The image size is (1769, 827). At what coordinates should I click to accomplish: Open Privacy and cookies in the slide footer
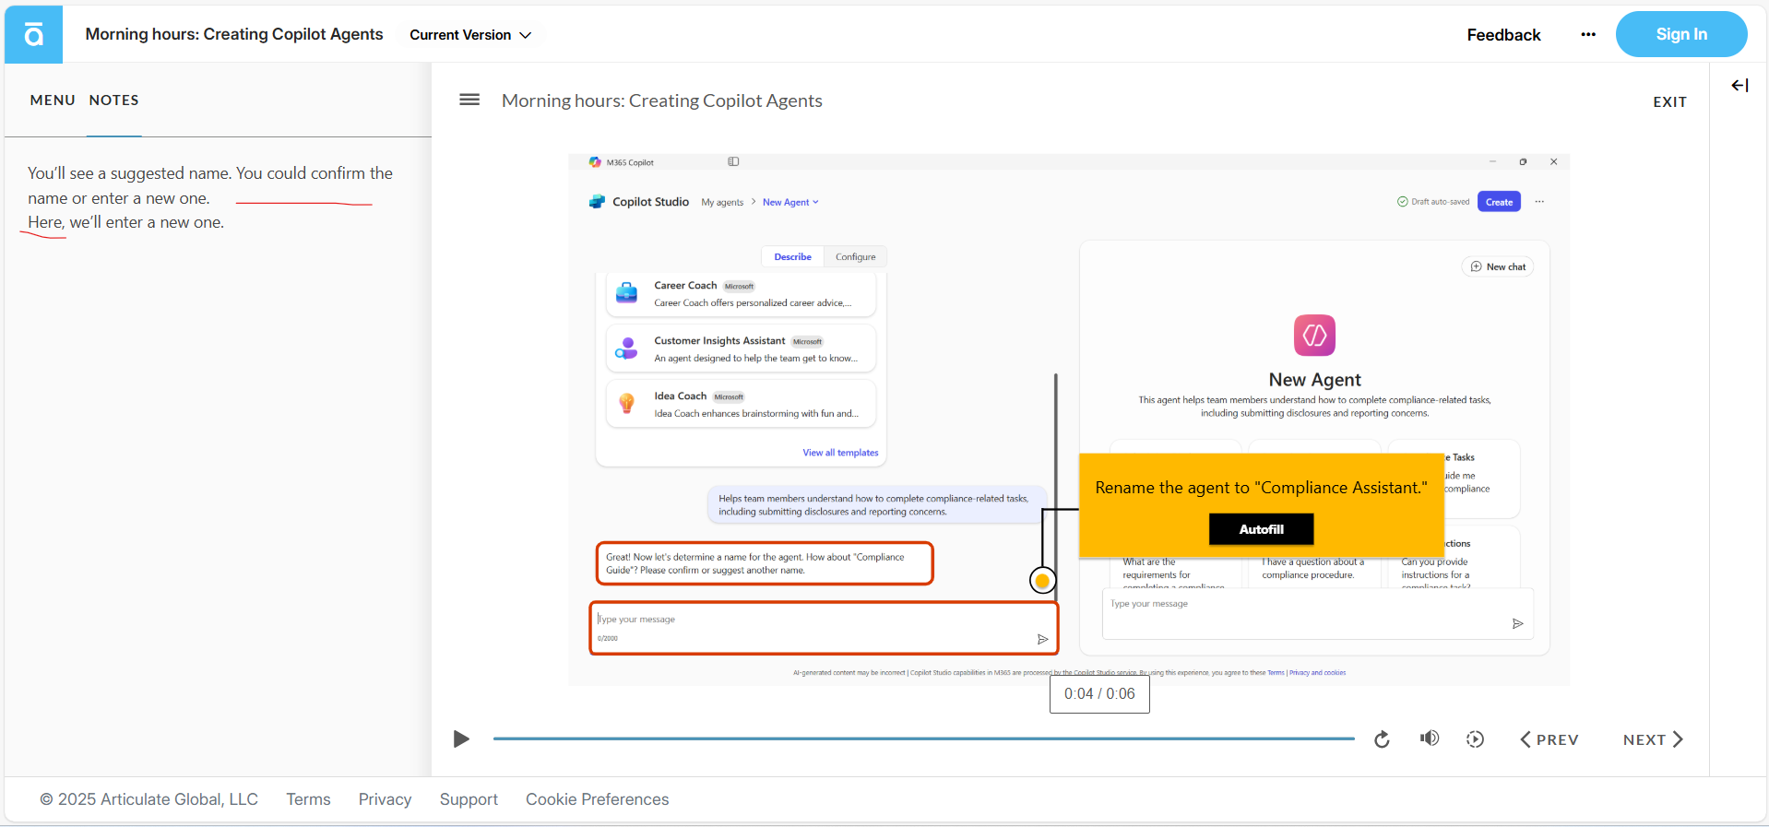1317,673
